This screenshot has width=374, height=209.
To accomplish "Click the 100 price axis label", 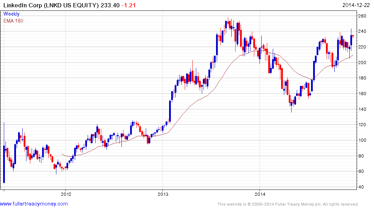I will [x=362, y=140].
